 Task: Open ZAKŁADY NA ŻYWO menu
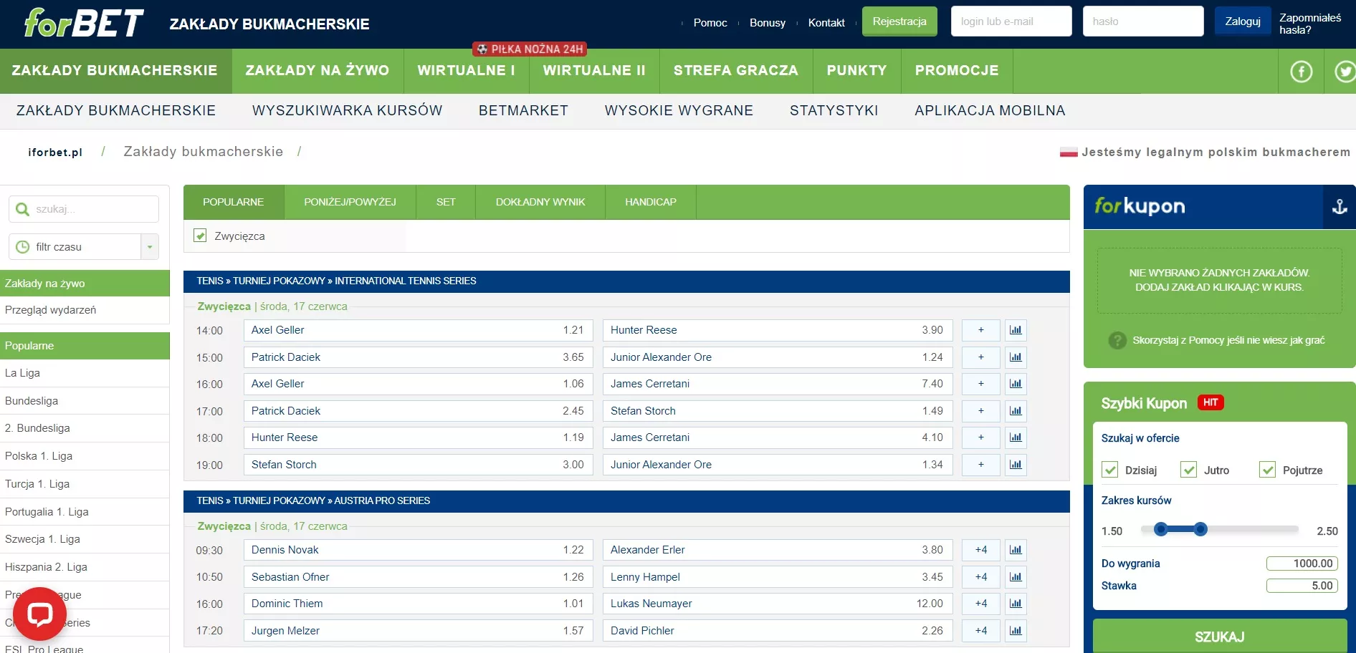click(317, 71)
